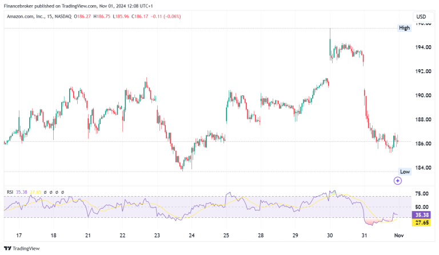Select the 30 date on time axis
The image size is (439, 255).
(330, 235)
